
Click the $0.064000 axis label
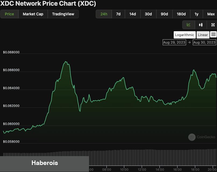point(11,88)
